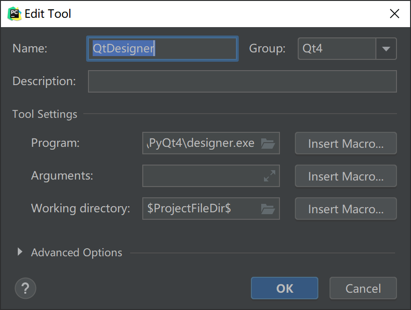This screenshot has width=411, height=310.
Task: Click the empty Arguments text field
Action: [x=201, y=176]
